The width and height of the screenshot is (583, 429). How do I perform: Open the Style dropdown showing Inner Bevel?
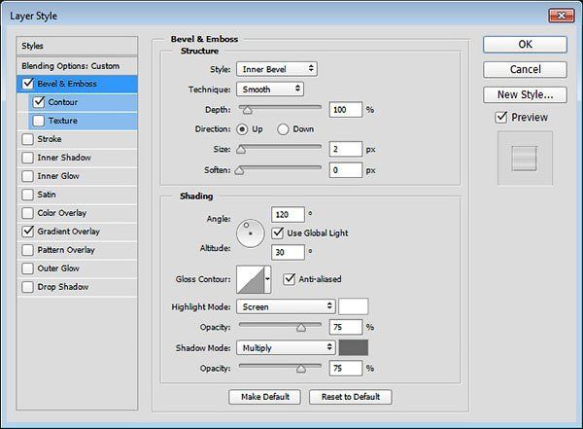click(x=277, y=69)
